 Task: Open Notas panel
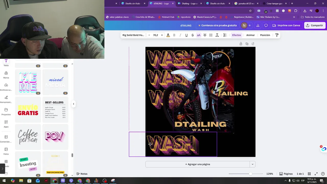tap(82, 174)
